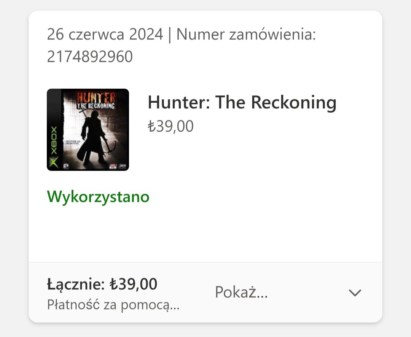Click the Łącznie: ₺39,00 total amount

pos(102,284)
